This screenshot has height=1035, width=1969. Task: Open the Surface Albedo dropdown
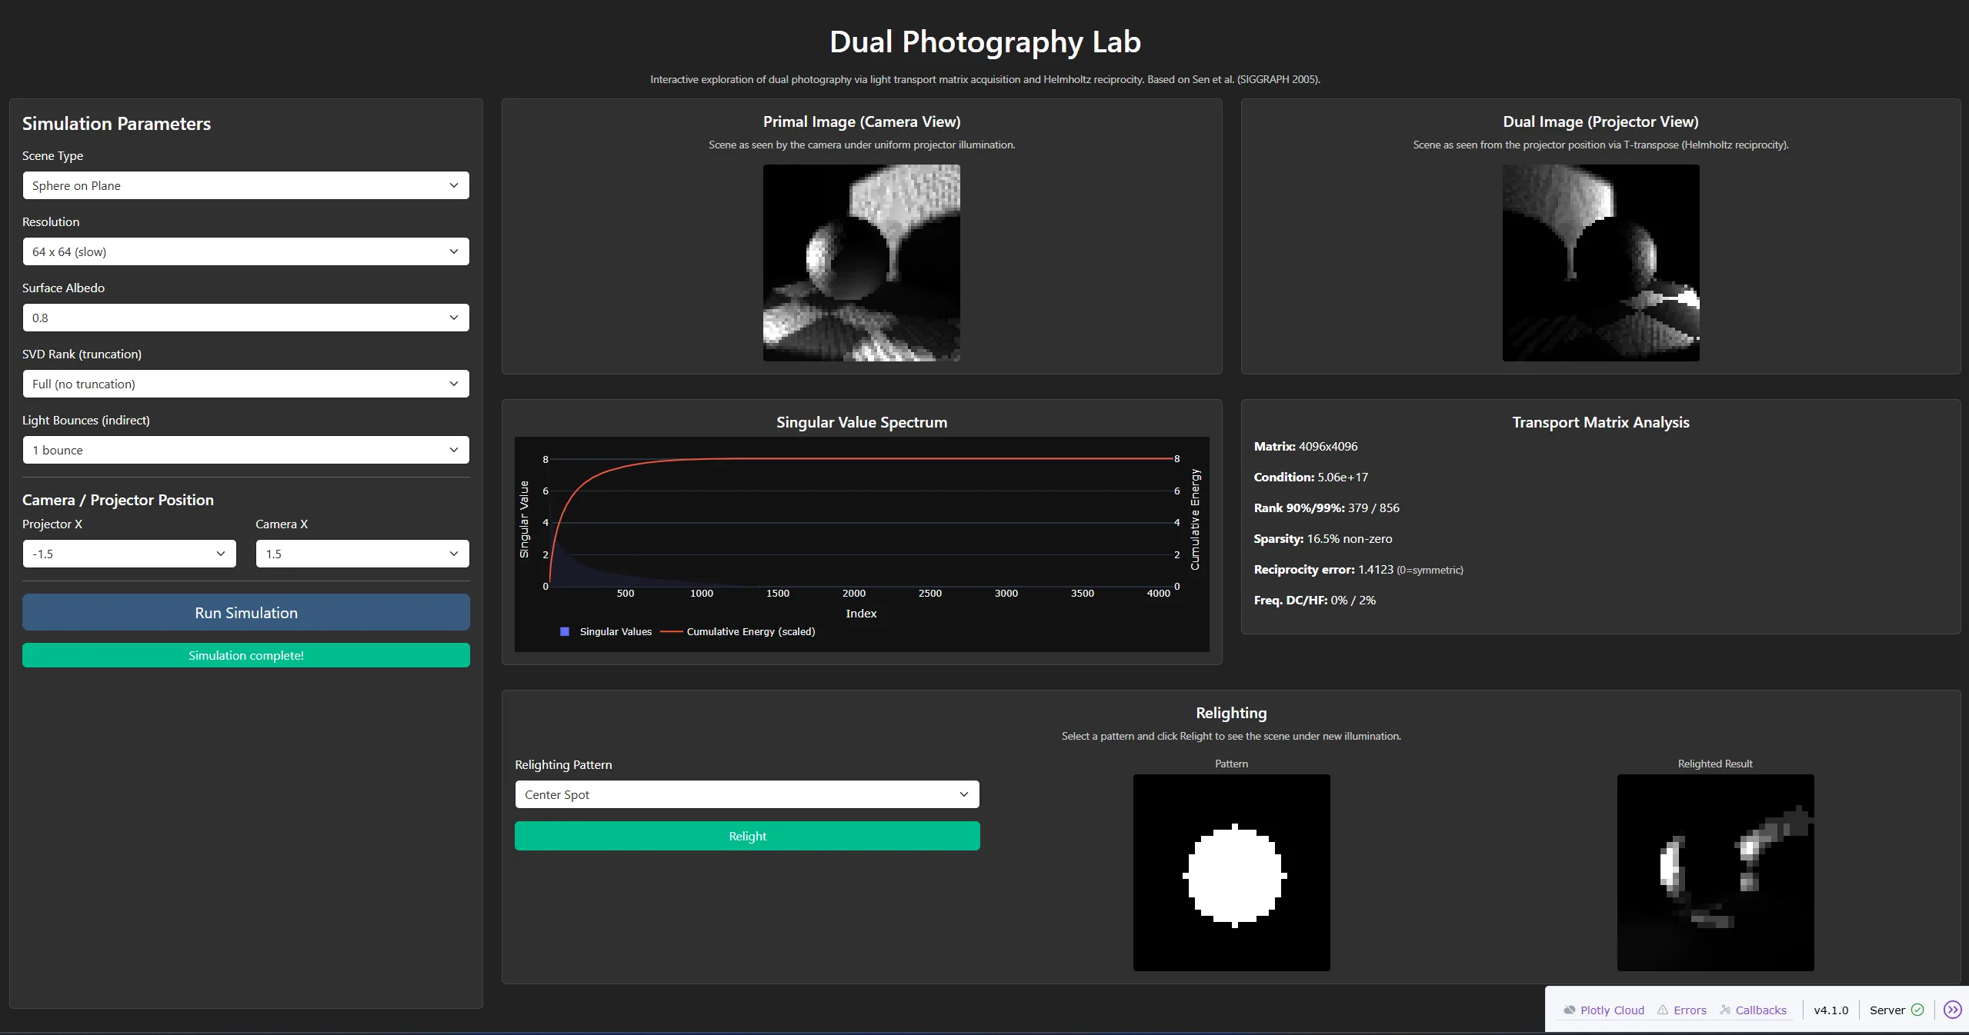245,318
